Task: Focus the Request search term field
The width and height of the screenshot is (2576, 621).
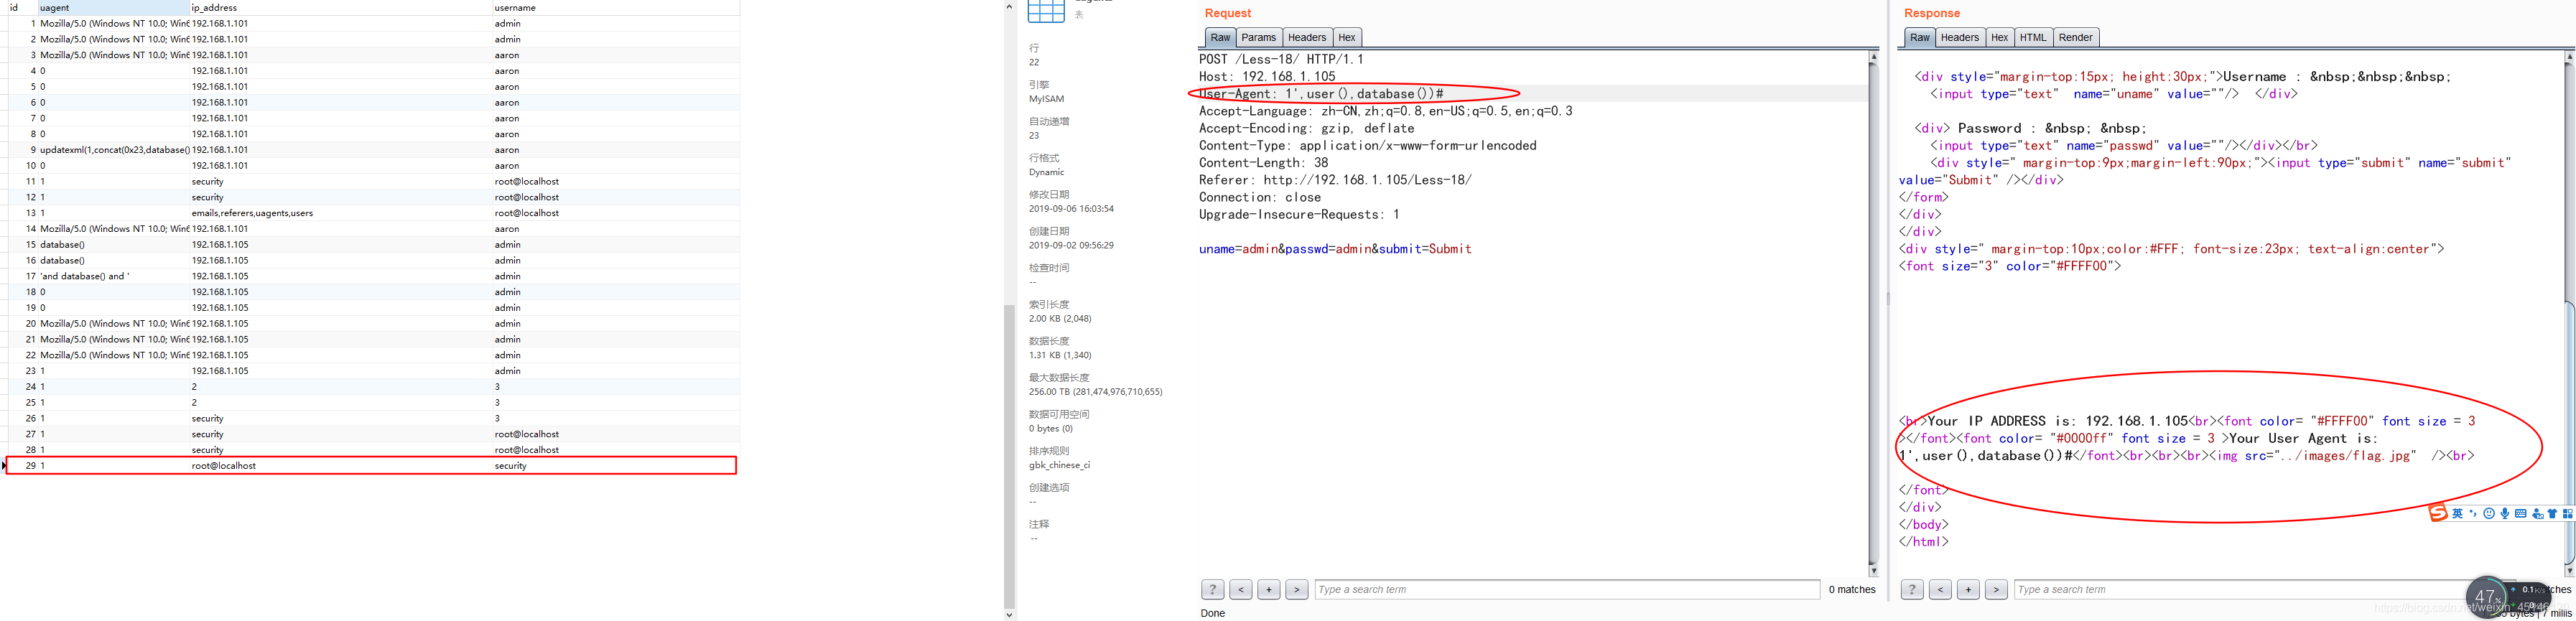Action: [x=1567, y=590]
